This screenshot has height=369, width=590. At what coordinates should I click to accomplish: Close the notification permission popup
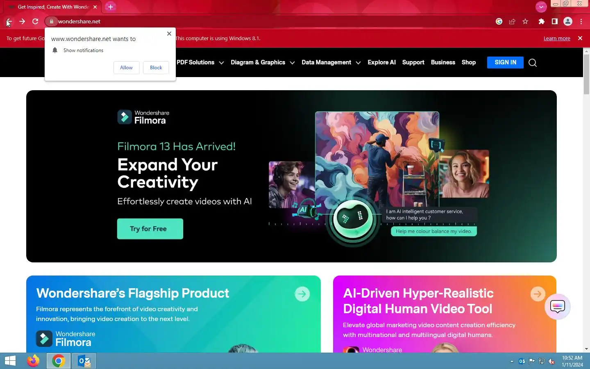(169, 34)
